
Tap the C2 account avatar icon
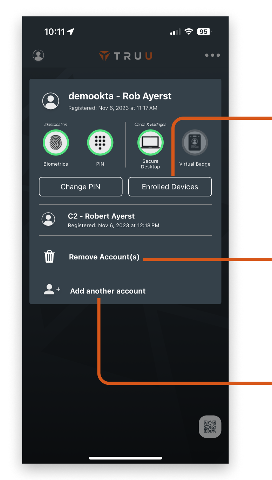(48, 219)
